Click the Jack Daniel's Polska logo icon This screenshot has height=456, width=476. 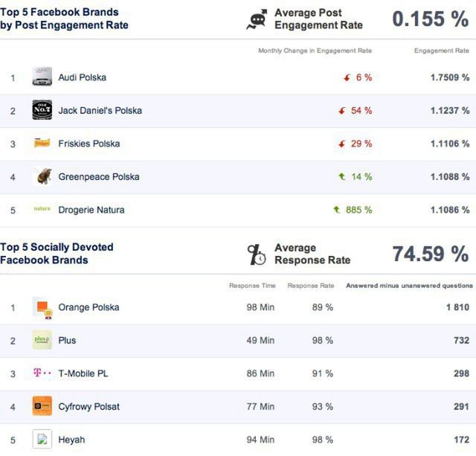point(42,110)
